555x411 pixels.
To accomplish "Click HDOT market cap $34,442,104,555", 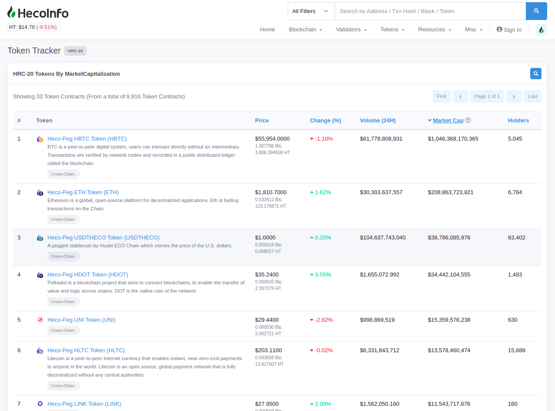I will pos(449,275).
